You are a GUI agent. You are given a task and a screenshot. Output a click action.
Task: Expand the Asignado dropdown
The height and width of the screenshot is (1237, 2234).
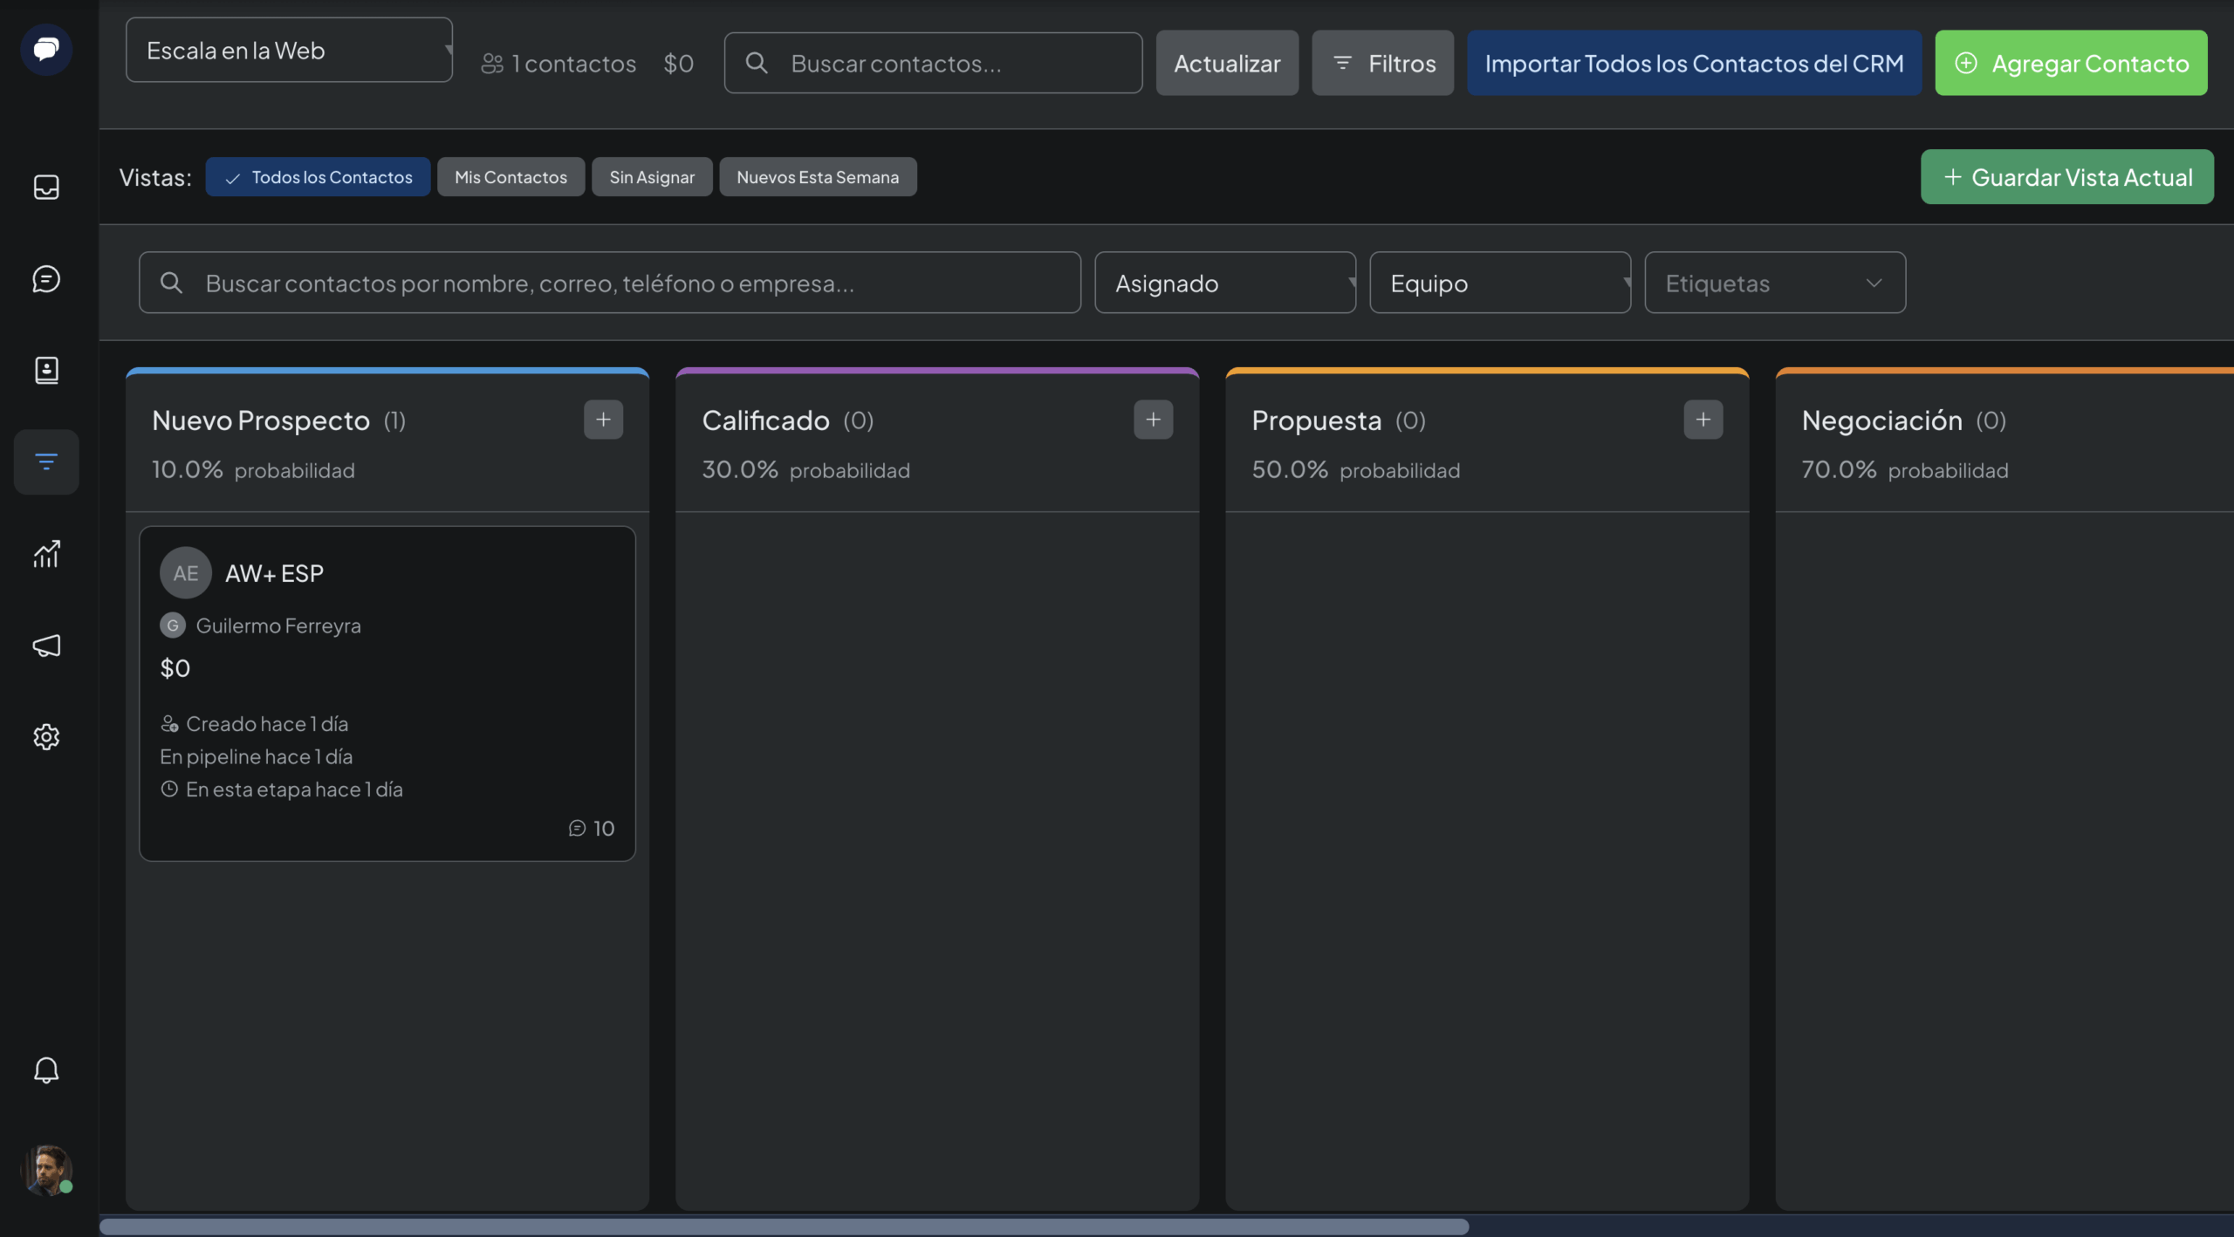coord(1225,283)
